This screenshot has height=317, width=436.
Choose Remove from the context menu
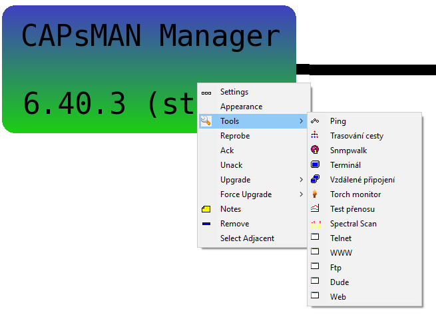point(253,224)
